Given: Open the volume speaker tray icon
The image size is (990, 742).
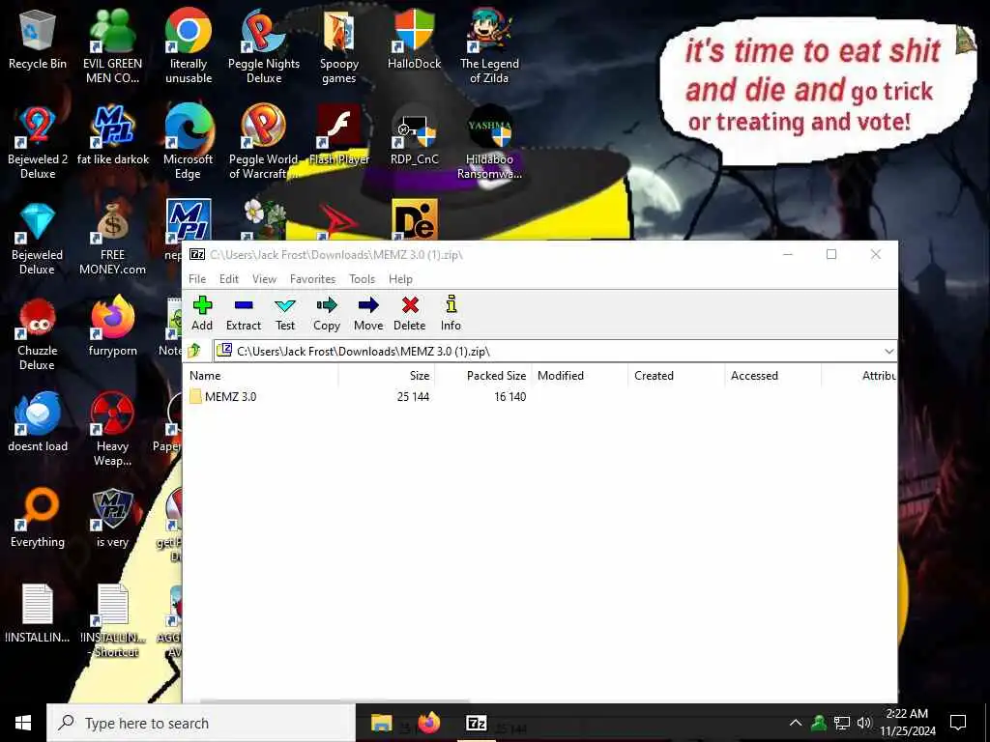Looking at the screenshot, I should tap(864, 723).
